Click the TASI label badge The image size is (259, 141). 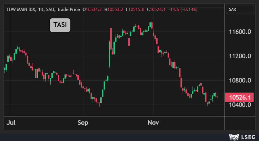coord(60,25)
